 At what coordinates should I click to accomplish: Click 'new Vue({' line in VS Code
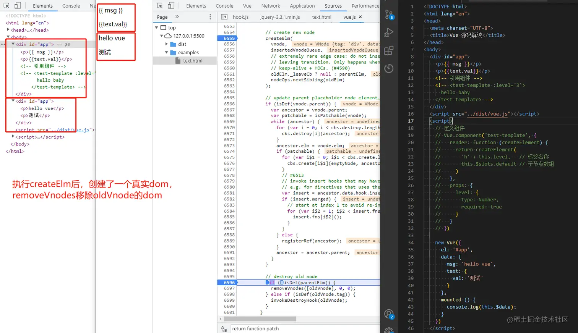coord(448,242)
